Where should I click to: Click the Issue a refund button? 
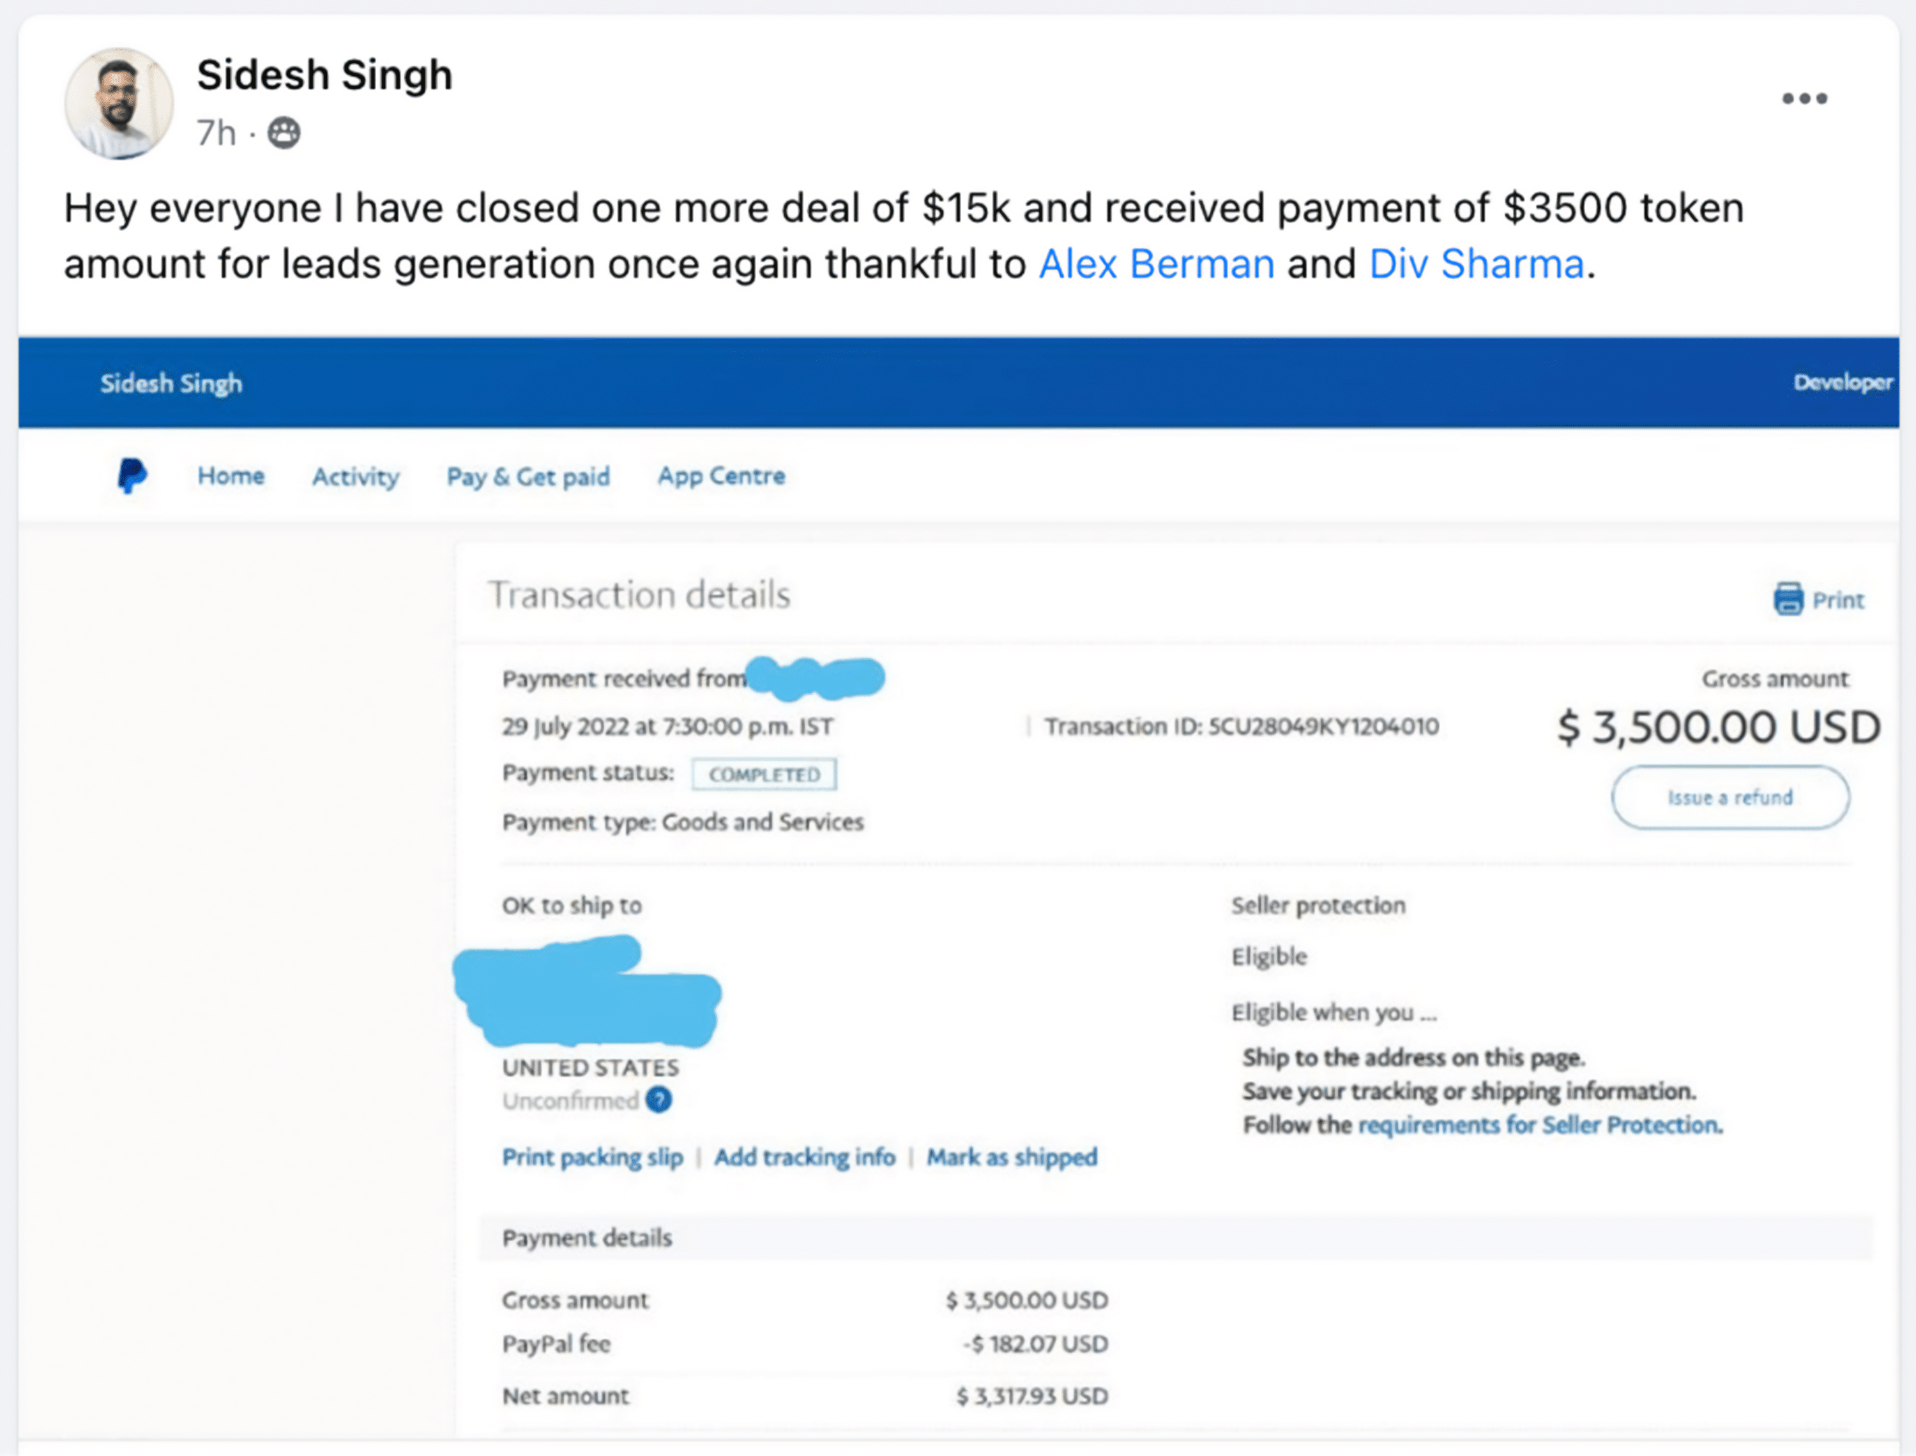(x=1730, y=798)
